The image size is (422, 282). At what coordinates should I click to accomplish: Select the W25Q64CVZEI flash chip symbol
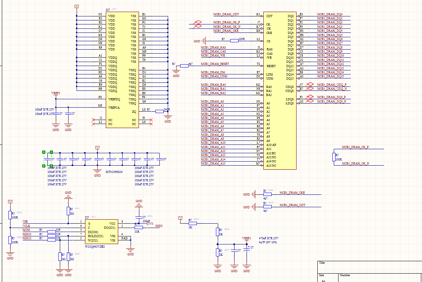click(x=101, y=232)
